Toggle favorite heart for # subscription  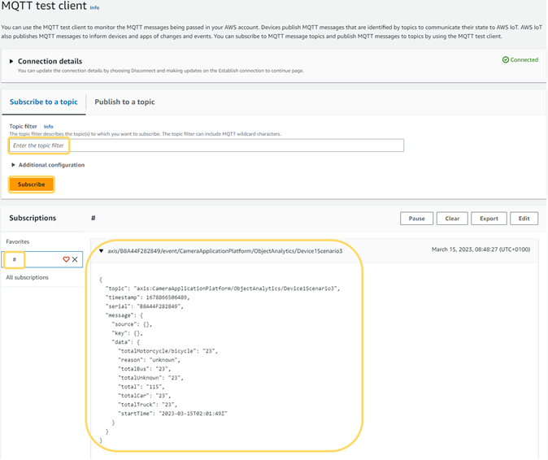[x=66, y=259]
